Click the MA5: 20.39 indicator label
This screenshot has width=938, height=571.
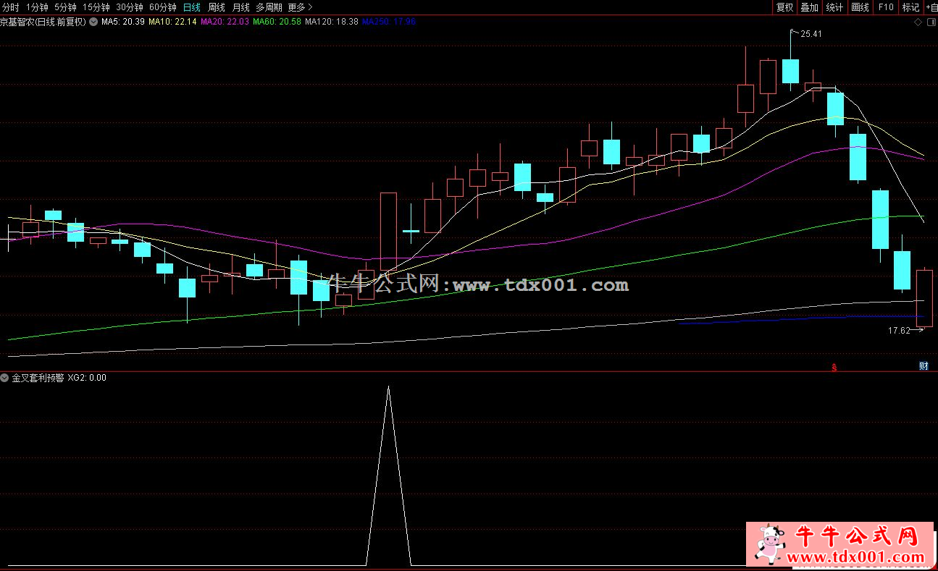tap(122, 22)
